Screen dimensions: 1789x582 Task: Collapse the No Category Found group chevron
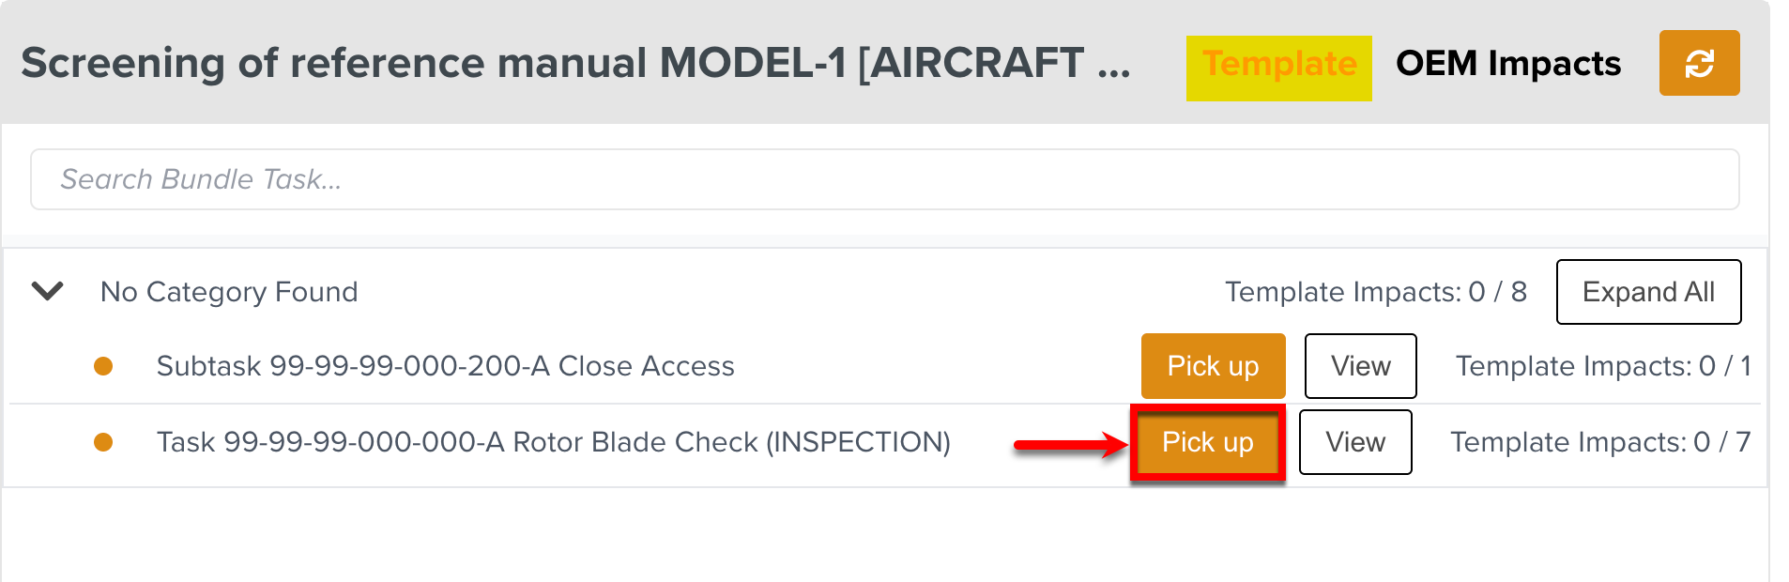click(48, 292)
